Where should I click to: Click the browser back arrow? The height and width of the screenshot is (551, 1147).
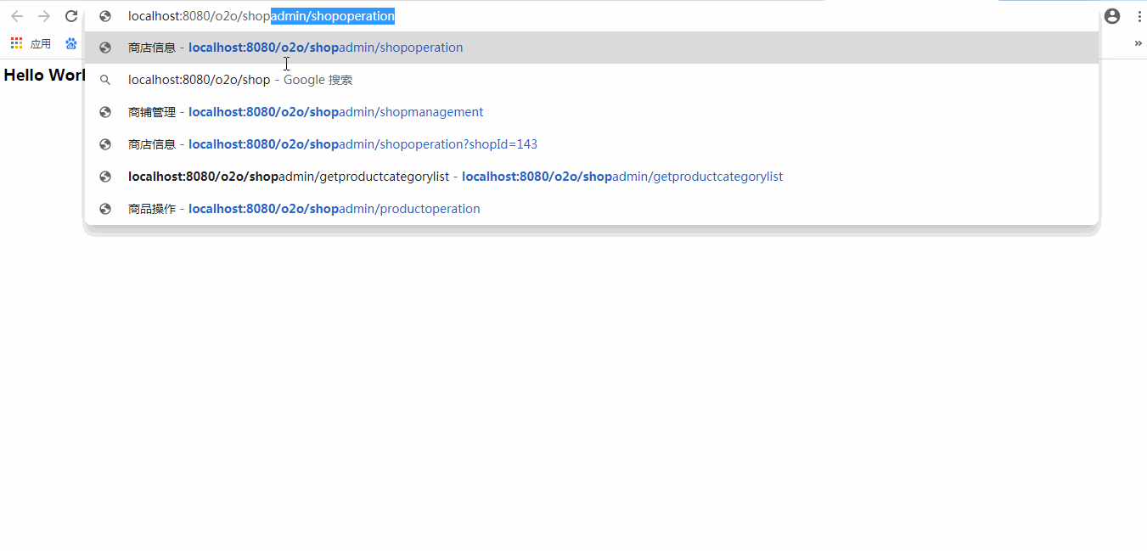tap(17, 16)
